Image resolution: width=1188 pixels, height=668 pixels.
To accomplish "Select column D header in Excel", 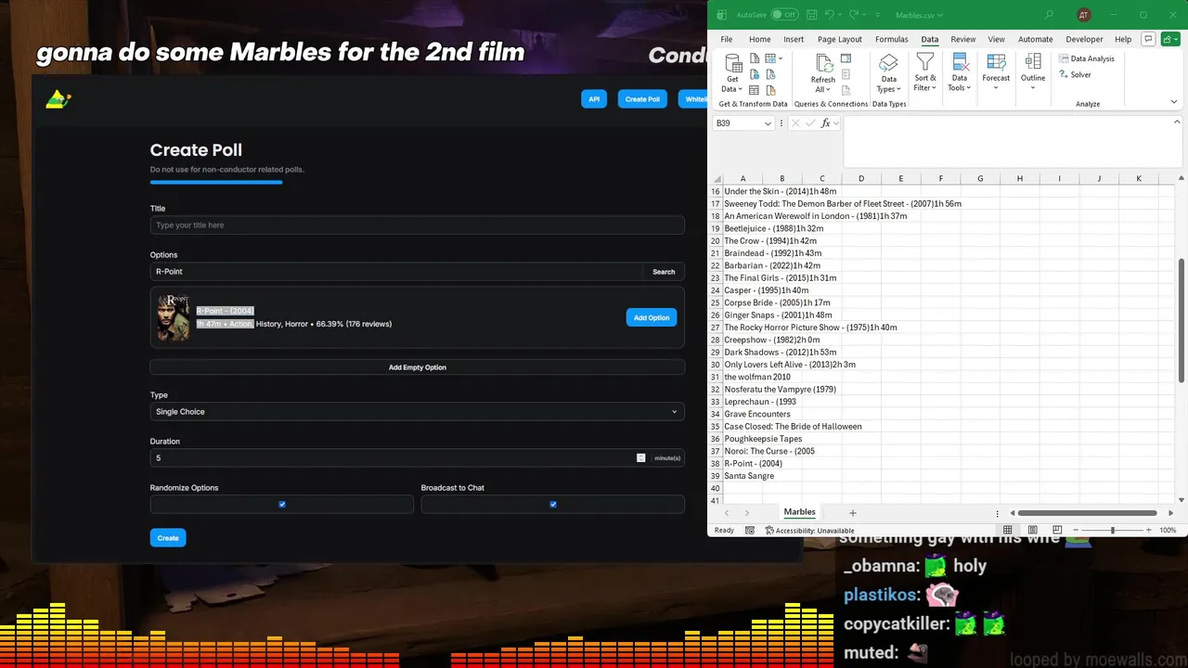I will pos(861,178).
